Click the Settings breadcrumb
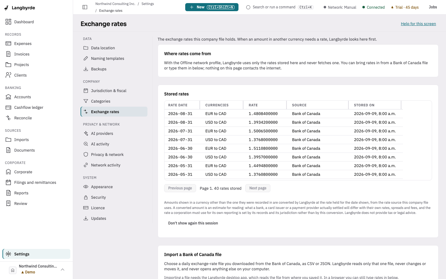 pyautogui.click(x=148, y=4)
